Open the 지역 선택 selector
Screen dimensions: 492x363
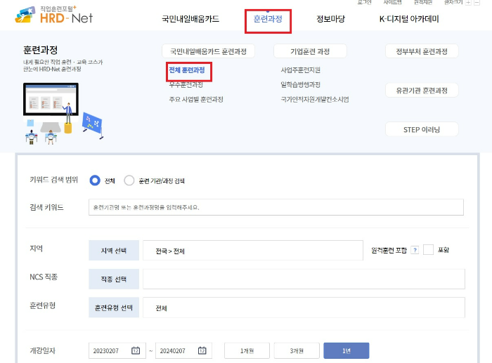[114, 250]
